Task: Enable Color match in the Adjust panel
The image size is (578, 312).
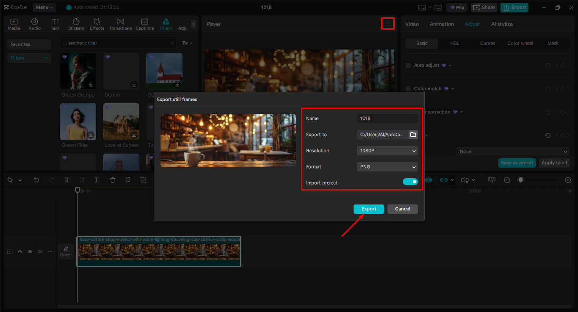Action: coord(408,88)
